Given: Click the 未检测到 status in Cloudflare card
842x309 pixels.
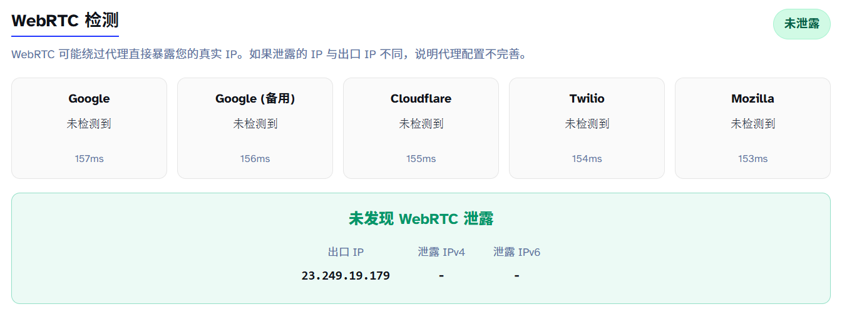Looking at the screenshot, I should (421, 124).
